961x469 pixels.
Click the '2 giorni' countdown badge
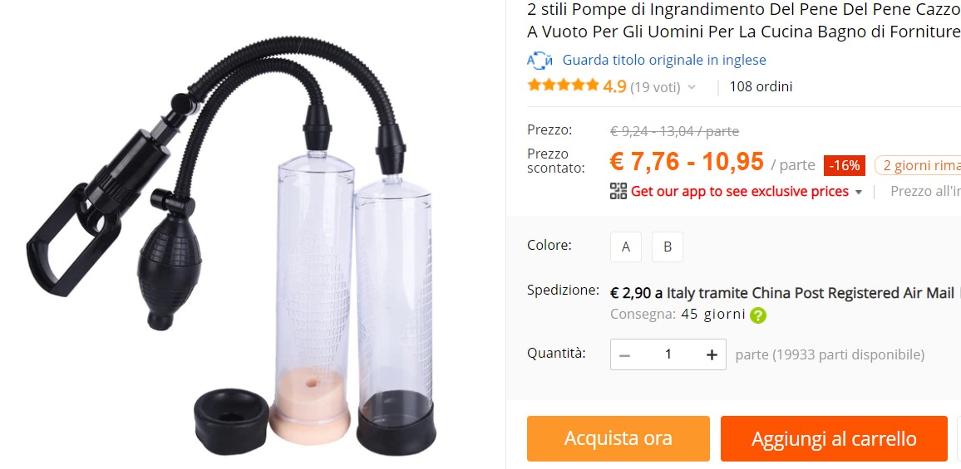pyautogui.click(x=918, y=165)
